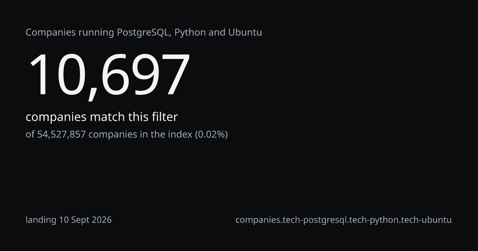Image resolution: width=478 pixels, height=251 pixels.
Task: Click the tech-ubuntu segment in the footer path
Action: (x=425, y=220)
